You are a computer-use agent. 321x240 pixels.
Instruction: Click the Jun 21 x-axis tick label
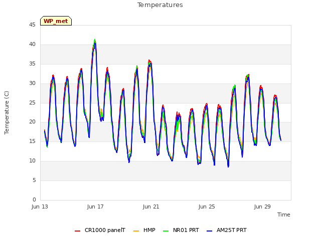(151, 206)
